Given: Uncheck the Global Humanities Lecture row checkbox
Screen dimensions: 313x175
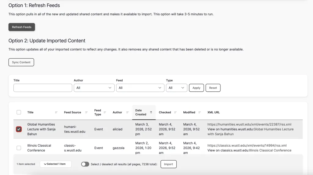Looking at the screenshot, I should pyautogui.click(x=19, y=129).
